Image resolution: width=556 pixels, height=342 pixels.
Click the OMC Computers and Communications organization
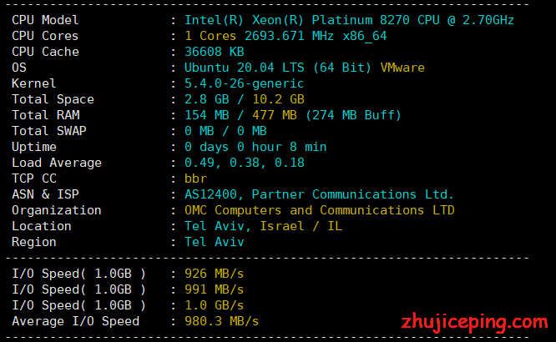click(x=319, y=210)
